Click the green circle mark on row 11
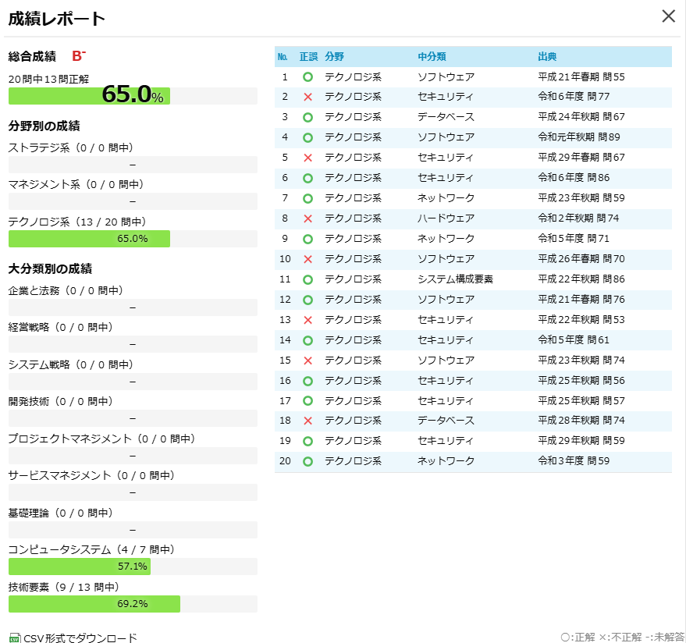 click(307, 279)
